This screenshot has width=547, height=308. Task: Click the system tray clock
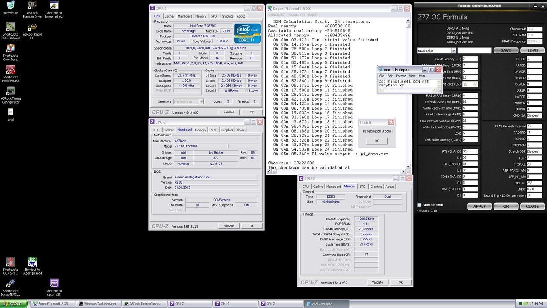[536, 304]
